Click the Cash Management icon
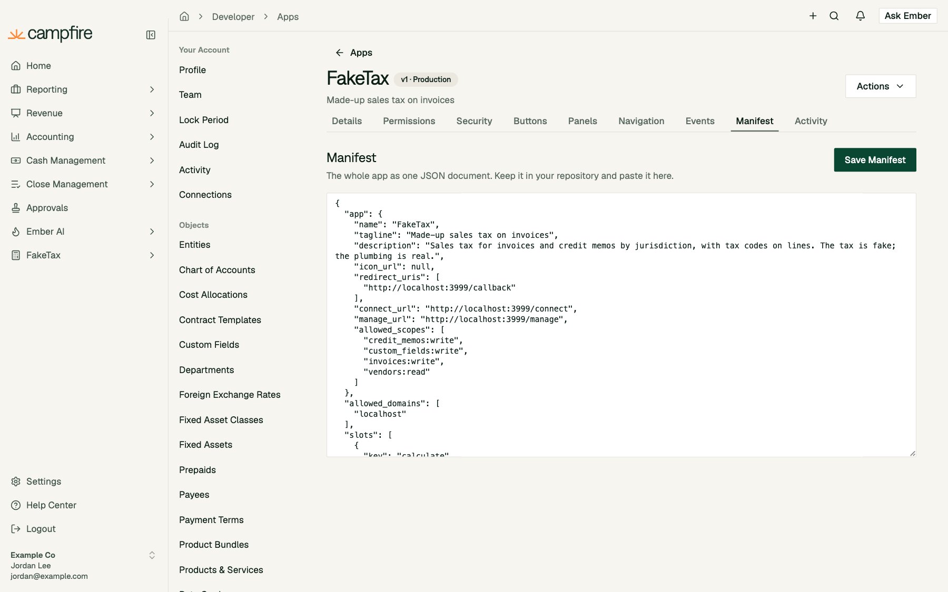Image resolution: width=948 pixels, height=592 pixels. (x=16, y=160)
